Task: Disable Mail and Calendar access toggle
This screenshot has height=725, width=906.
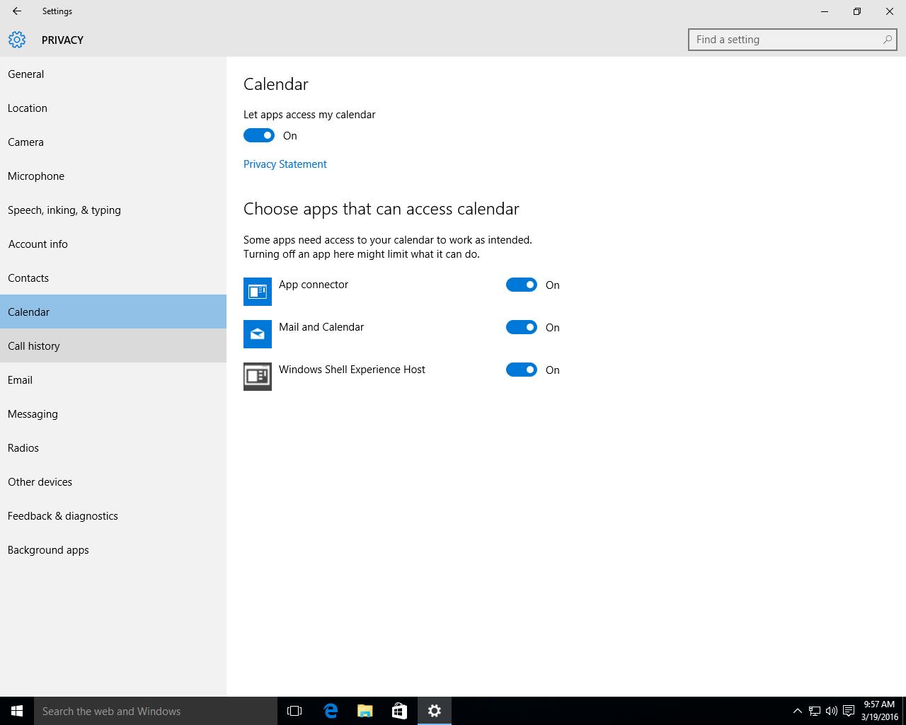Action: pyautogui.click(x=522, y=327)
